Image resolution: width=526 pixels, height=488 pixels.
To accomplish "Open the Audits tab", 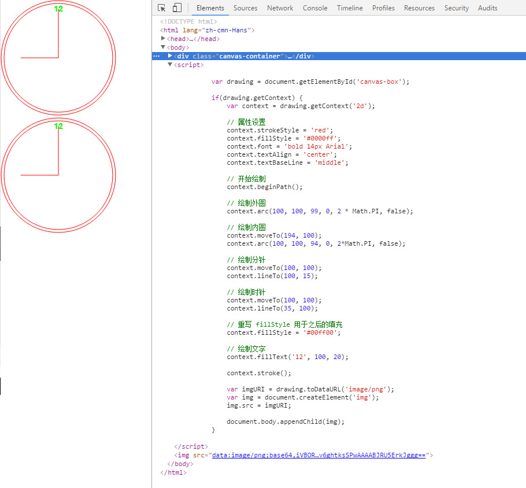I will point(487,8).
